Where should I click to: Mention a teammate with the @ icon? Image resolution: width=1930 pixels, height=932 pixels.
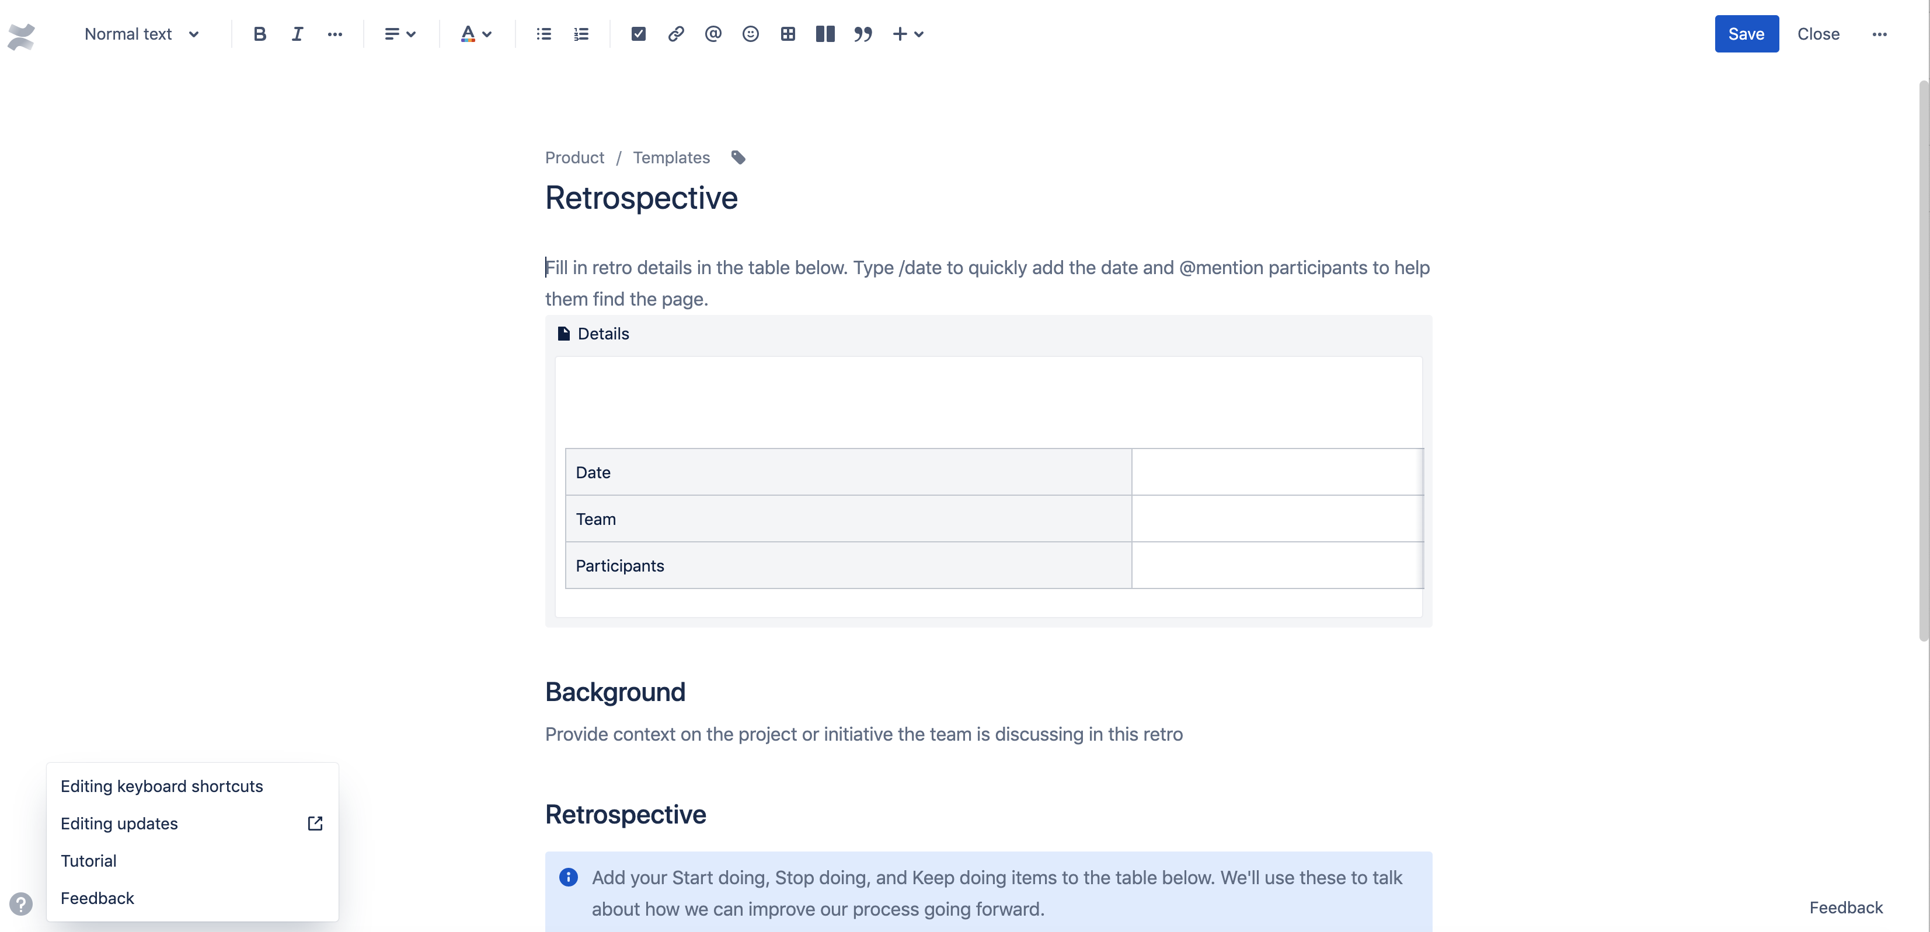pyautogui.click(x=712, y=34)
